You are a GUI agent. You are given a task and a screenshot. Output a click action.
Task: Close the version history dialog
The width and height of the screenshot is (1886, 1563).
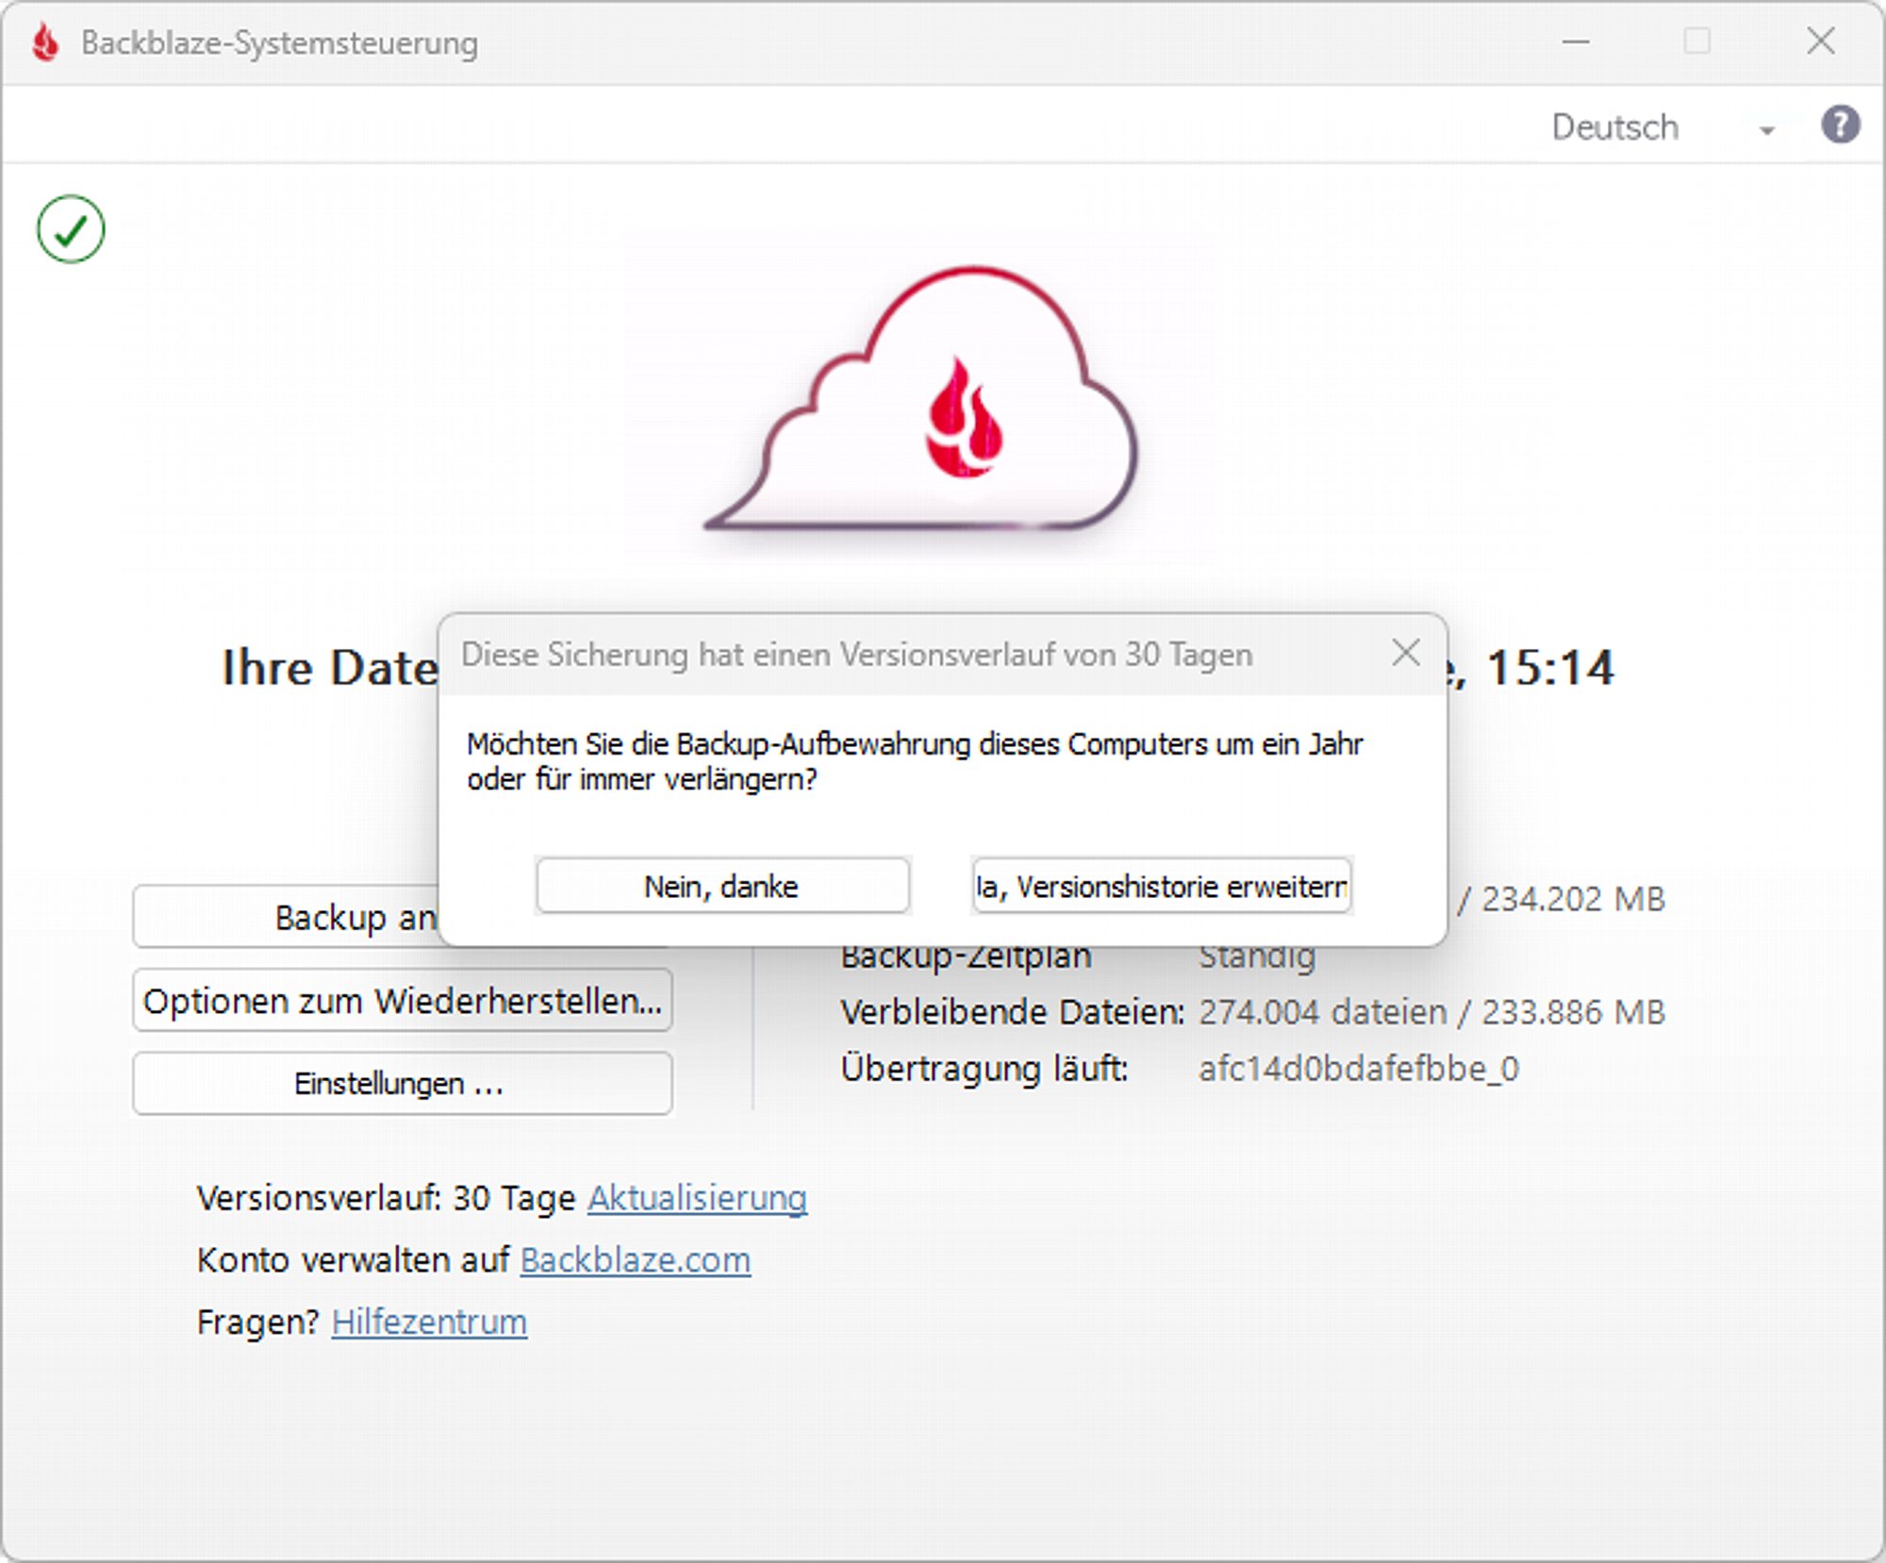tap(1405, 653)
